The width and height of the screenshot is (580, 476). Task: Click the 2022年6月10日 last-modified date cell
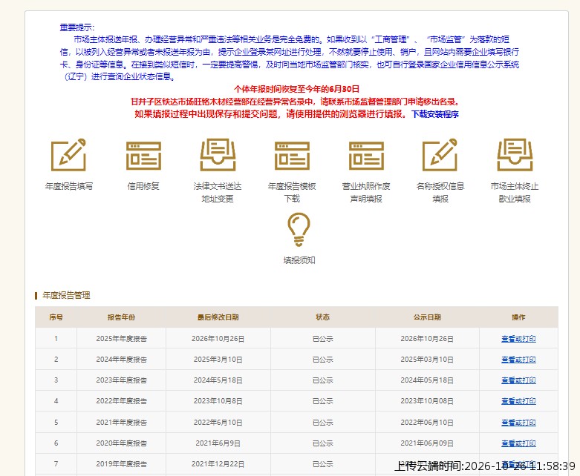[218, 422]
